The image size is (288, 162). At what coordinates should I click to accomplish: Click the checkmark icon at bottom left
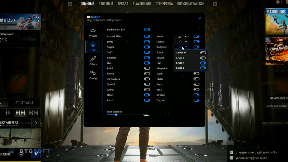pyautogui.click(x=36, y=154)
